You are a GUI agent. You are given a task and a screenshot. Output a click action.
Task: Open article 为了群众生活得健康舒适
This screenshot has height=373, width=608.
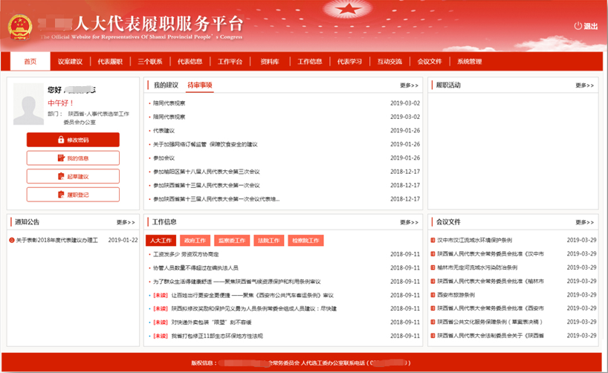click(x=236, y=282)
